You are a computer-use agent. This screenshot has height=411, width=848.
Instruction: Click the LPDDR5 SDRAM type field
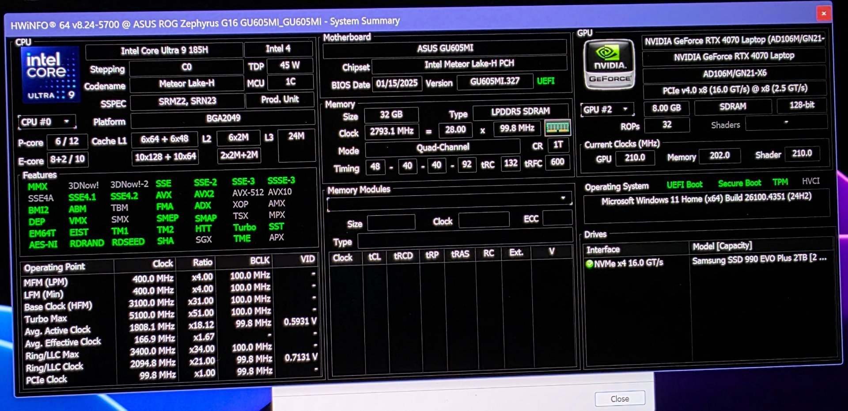point(520,111)
